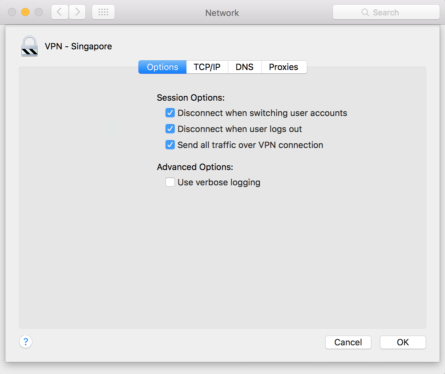Click the VPN padlock icon

click(x=30, y=46)
